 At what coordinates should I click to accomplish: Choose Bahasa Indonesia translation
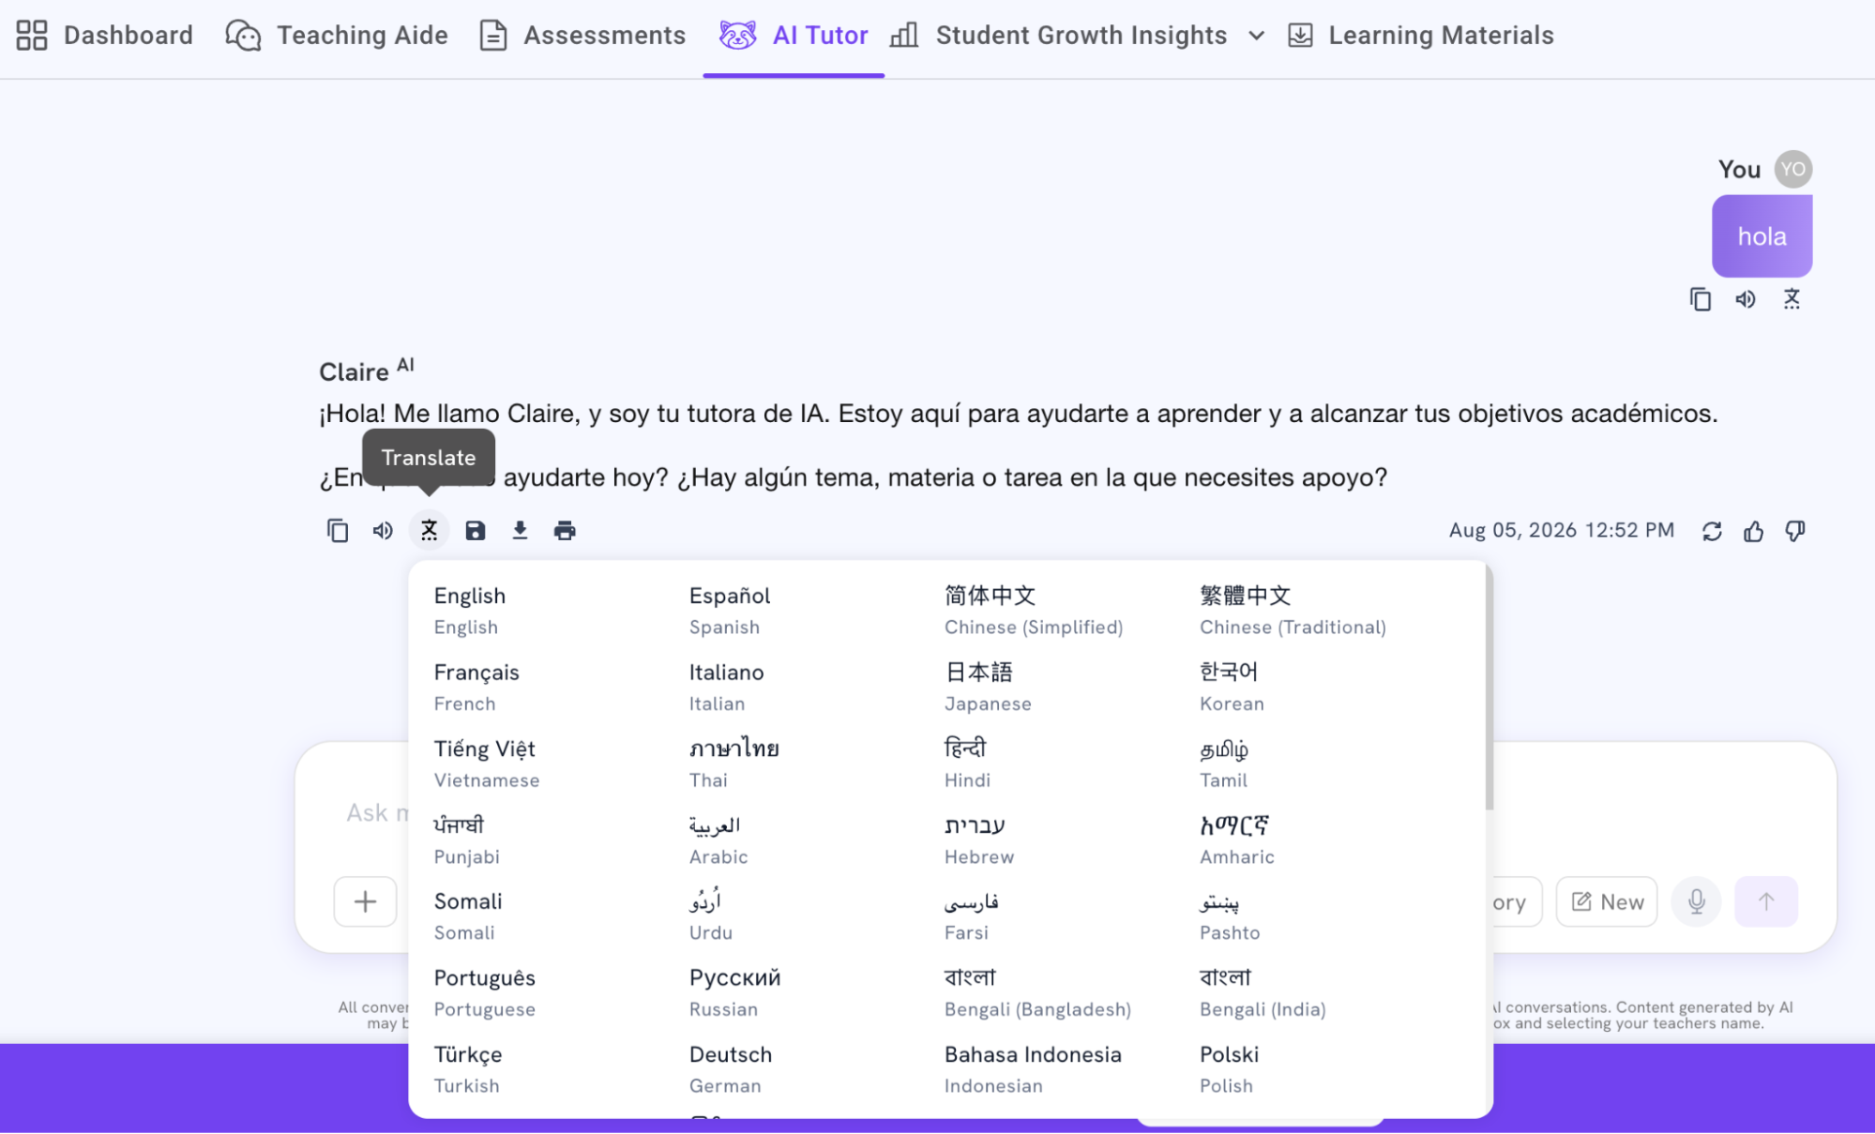1033,1069
